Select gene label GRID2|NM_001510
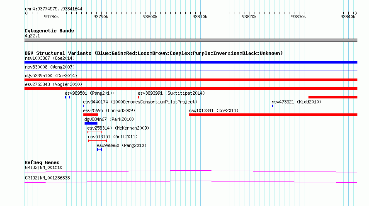369x206 pixels. point(44,167)
